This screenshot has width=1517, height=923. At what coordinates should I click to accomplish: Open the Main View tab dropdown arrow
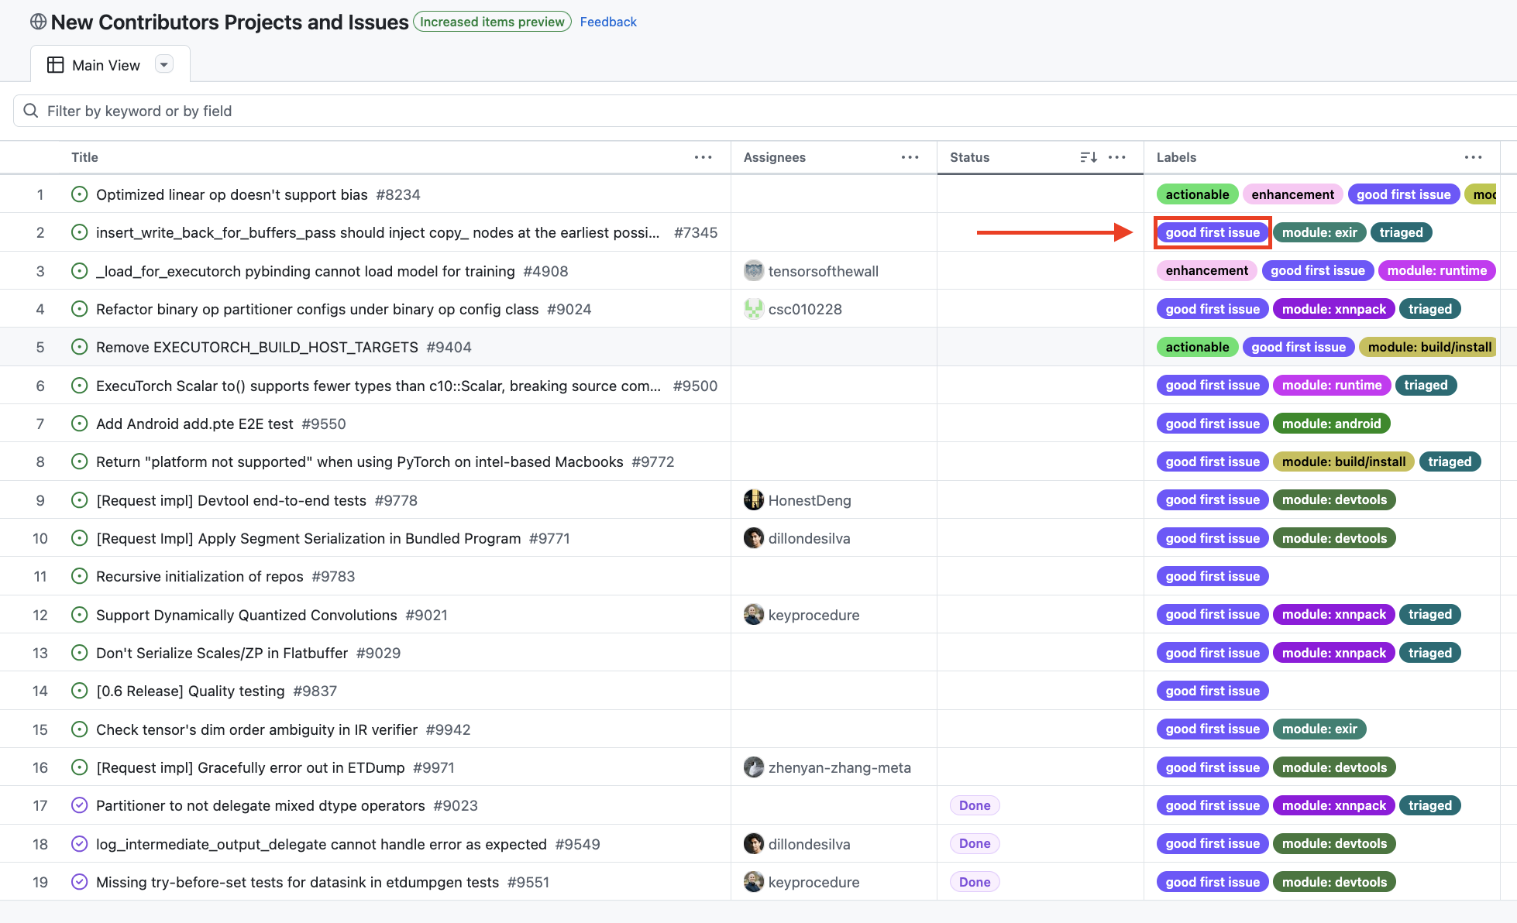[x=163, y=64]
